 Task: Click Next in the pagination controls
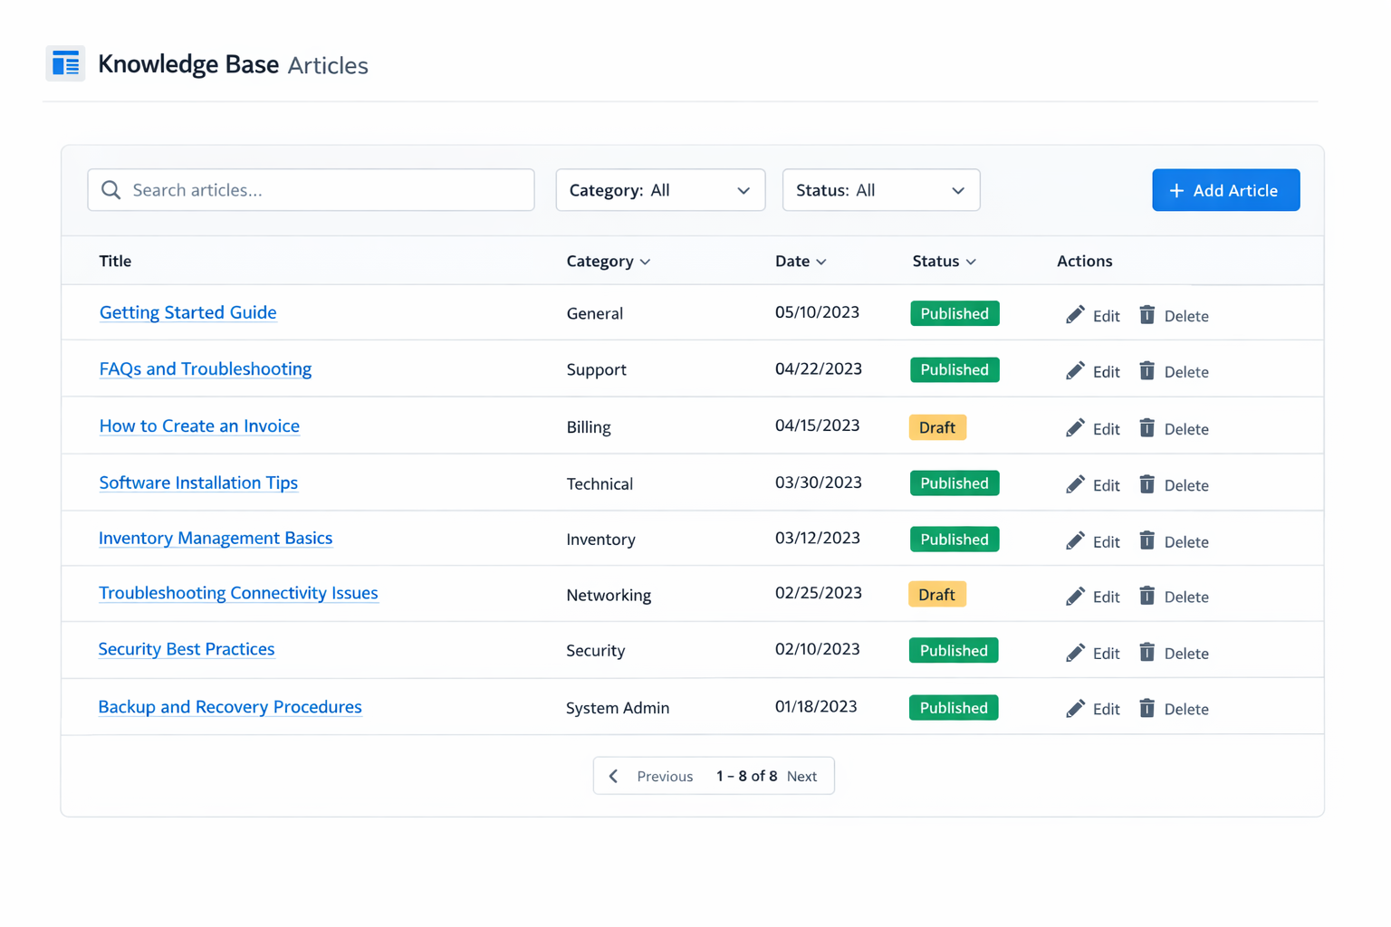[801, 776]
